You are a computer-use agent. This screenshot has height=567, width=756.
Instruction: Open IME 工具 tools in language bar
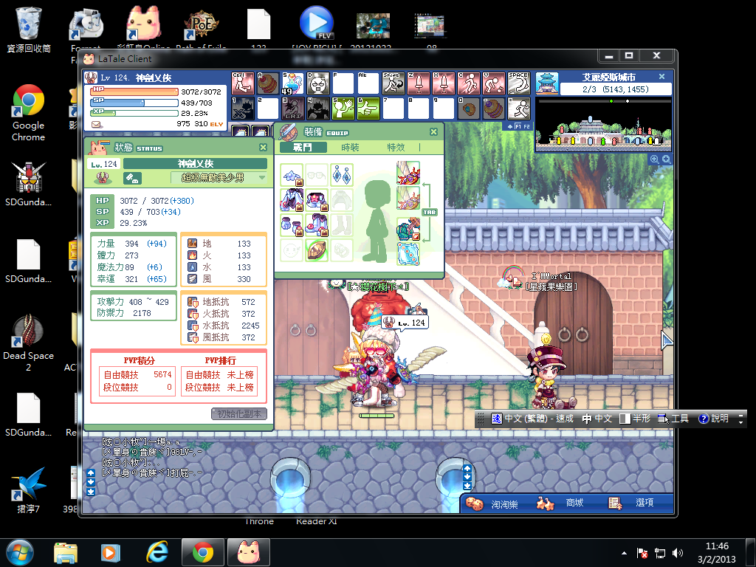[x=673, y=419]
